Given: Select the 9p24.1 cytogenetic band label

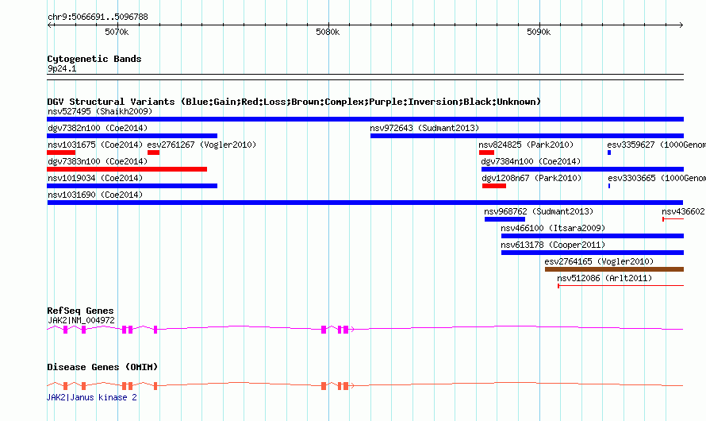Looking at the screenshot, I should click(62, 69).
